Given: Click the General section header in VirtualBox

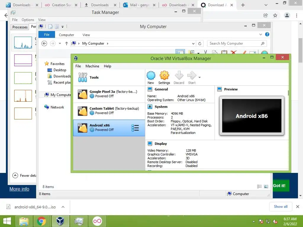Looking at the screenshot, I should (161, 89).
